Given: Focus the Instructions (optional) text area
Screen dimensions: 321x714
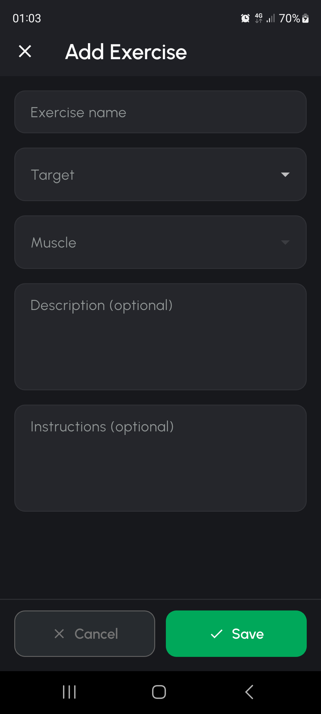Looking at the screenshot, I should coord(160,458).
